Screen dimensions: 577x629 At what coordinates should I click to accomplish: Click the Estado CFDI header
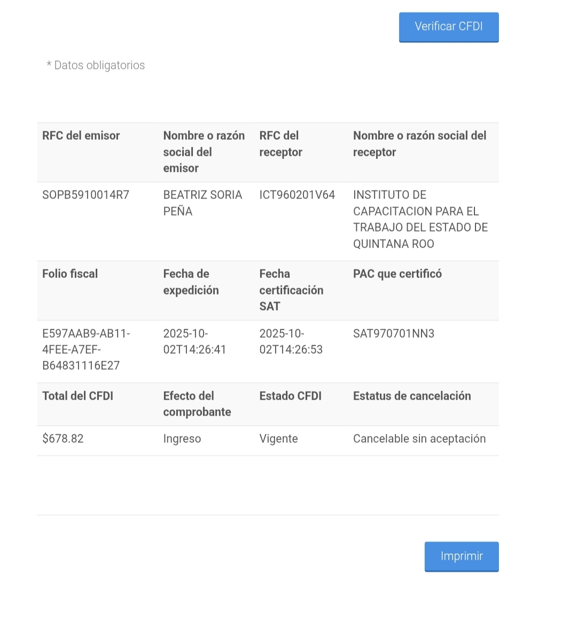290,396
